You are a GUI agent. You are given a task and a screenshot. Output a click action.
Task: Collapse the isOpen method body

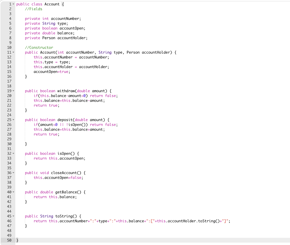[x=13, y=153]
